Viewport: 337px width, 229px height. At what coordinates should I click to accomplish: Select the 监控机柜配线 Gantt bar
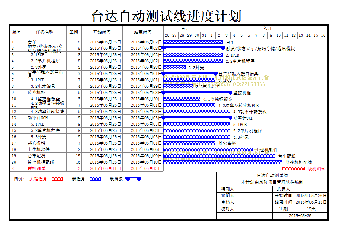pyautogui.click(x=223, y=162)
